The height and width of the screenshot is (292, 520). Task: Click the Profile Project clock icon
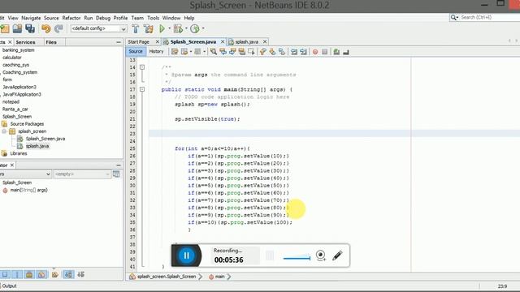[x=195, y=29]
